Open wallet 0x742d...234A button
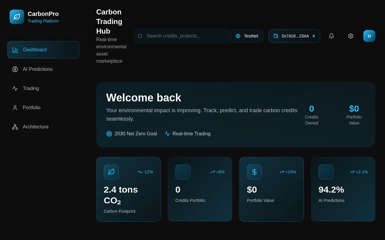This screenshot has width=385, height=240. point(294,36)
